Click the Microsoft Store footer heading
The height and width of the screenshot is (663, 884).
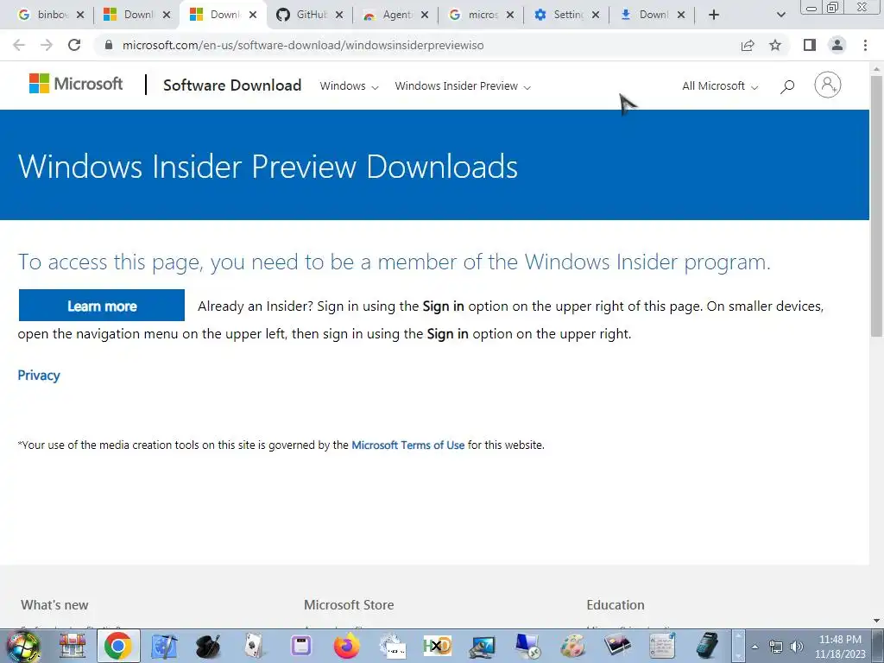coord(349,605)
